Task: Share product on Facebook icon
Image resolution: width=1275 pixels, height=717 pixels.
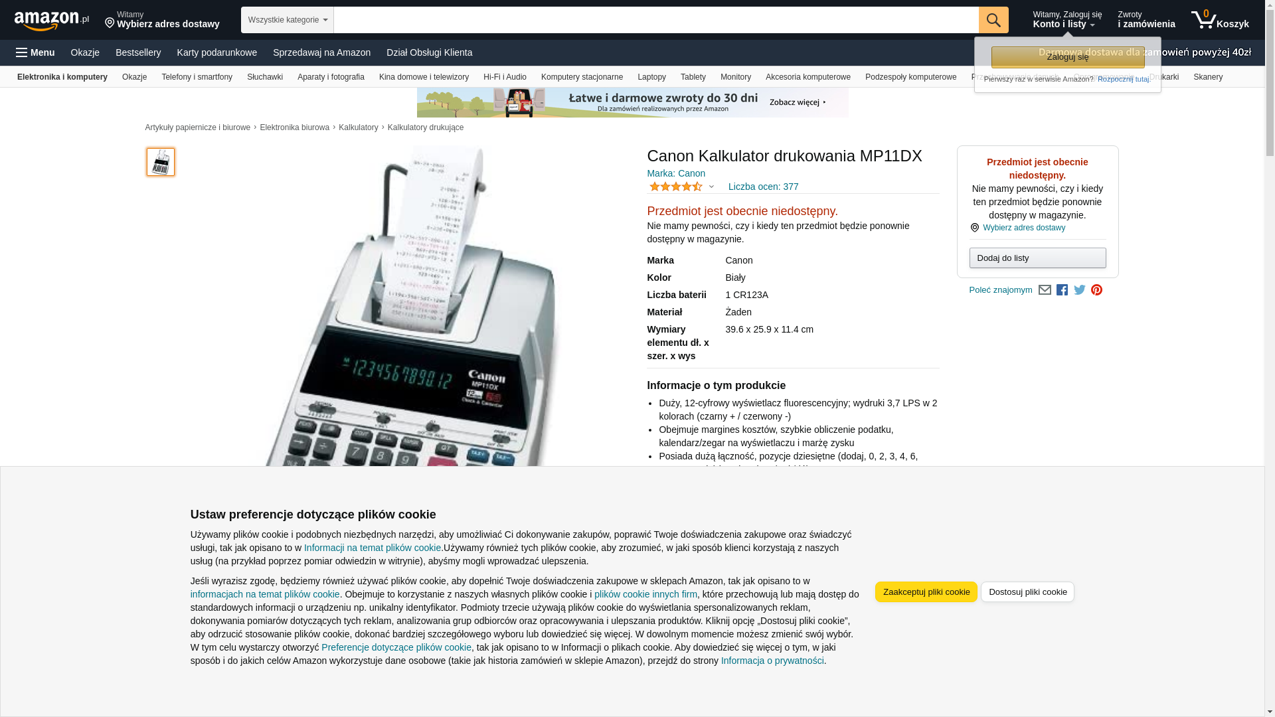Action: [x=1062, y=290]
